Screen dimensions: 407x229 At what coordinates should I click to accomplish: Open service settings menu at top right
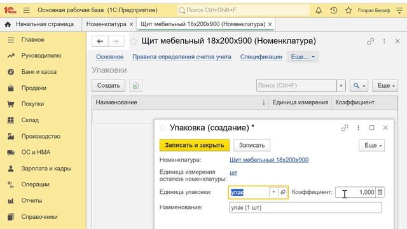click(399, 10)
